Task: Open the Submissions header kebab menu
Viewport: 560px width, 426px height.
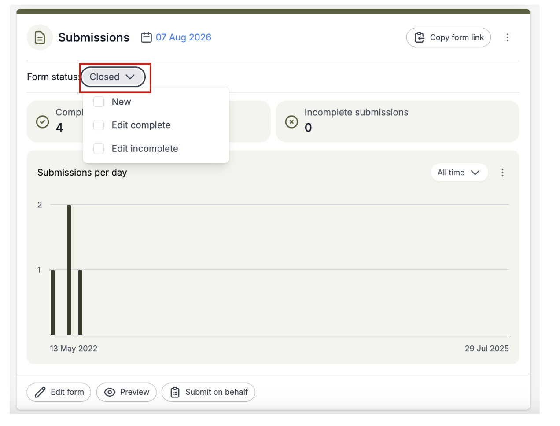Action: 507,37
